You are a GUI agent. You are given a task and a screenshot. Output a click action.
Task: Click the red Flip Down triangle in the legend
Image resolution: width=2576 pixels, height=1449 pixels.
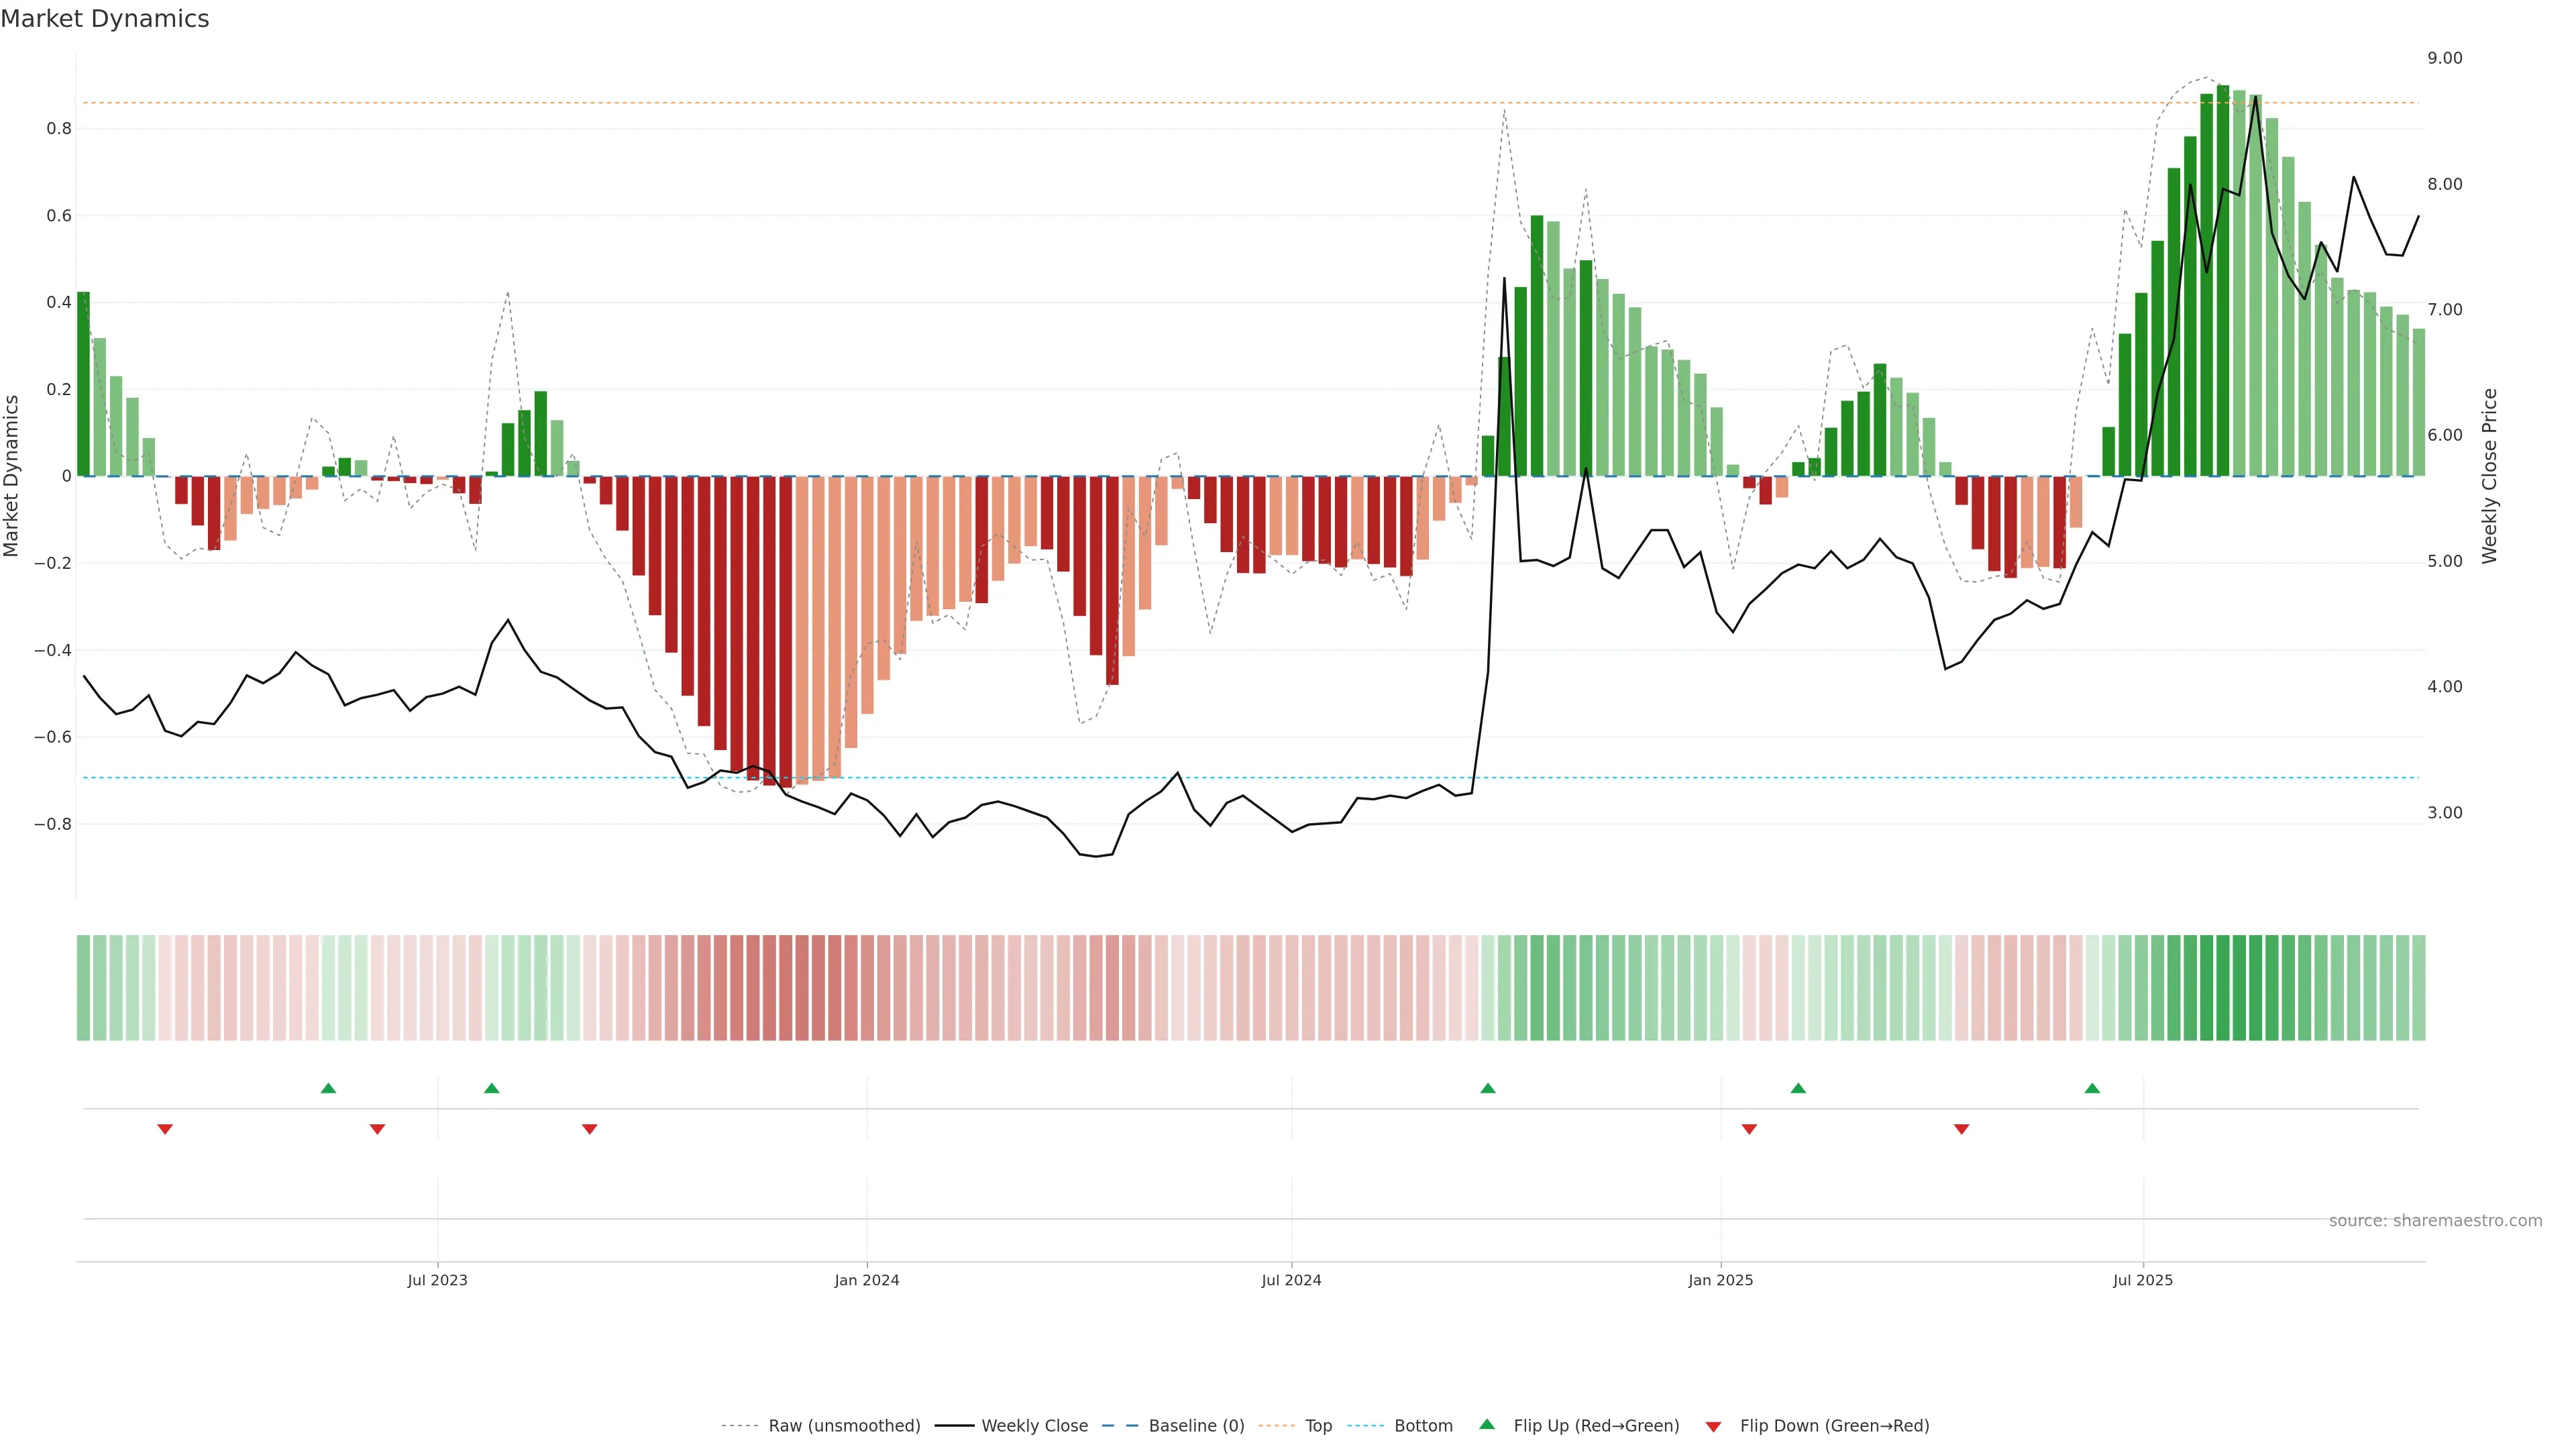1713,1426
